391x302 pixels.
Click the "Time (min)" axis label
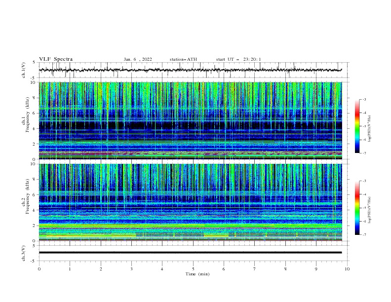pos(197,274)
